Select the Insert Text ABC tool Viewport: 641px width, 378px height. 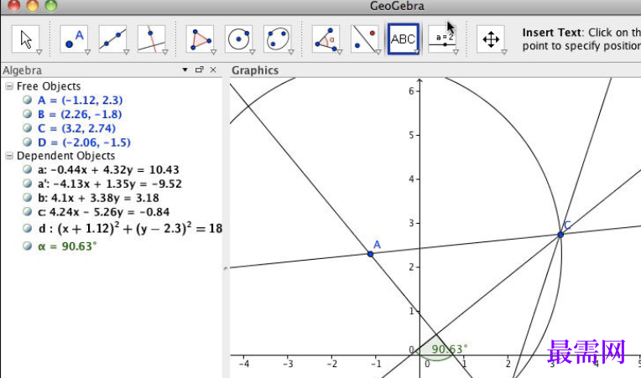(x=404, y=39)
